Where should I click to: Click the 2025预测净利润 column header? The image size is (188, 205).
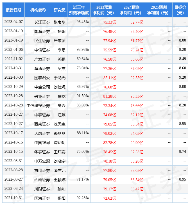[159, 10]
